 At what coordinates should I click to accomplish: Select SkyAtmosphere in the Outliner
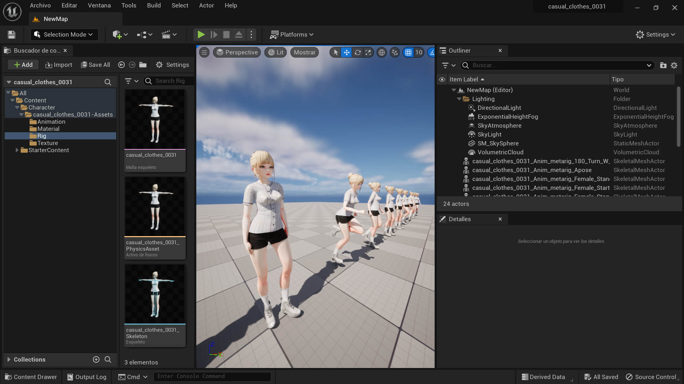coord(499,126)
